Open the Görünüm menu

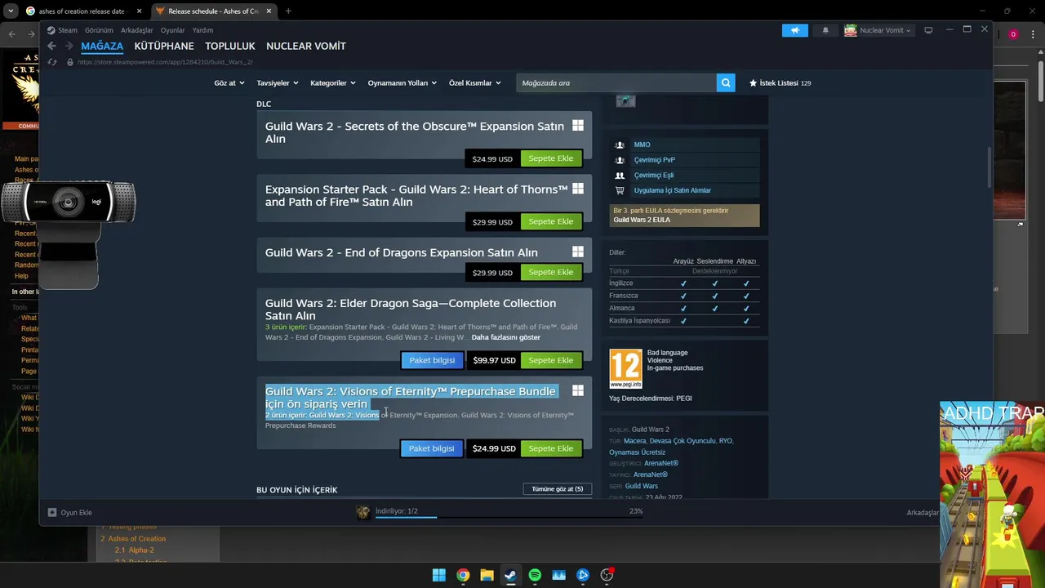(99, 30)
